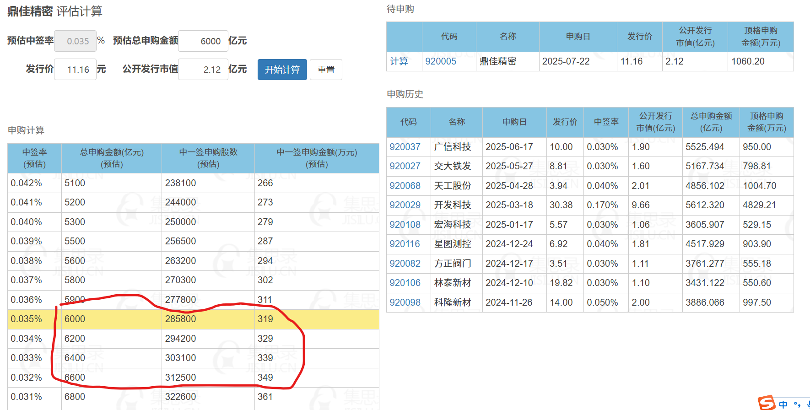Open stock link 920068 天工股份
810x410 pixels.
[405, 186]
